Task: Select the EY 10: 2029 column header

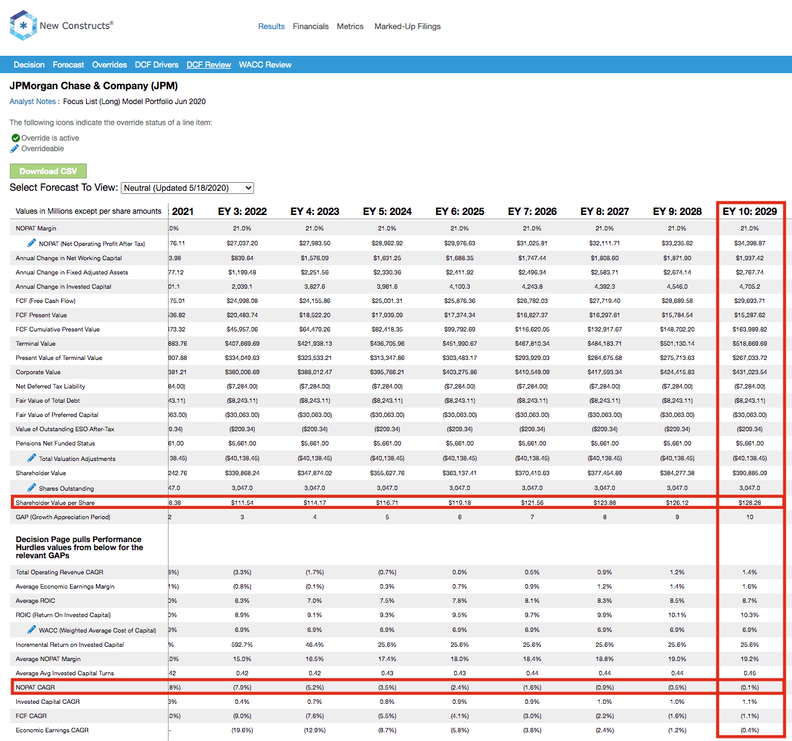Action: click(750, 211)
